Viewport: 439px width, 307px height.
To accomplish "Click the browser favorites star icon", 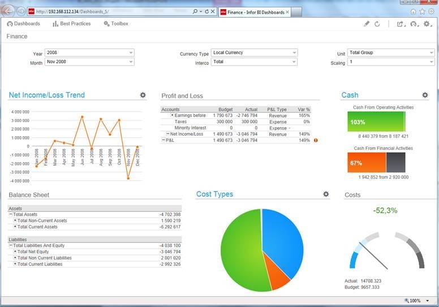I will 422,11.
